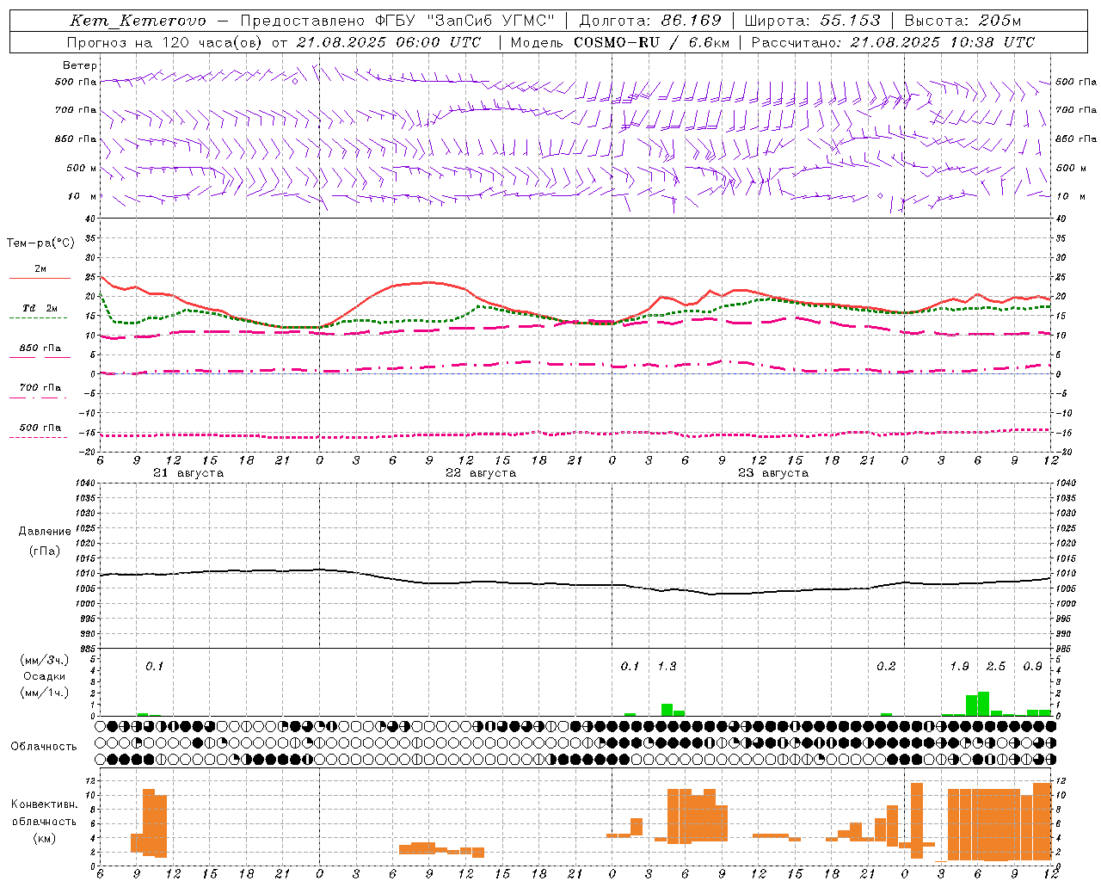Select the "Высота: 205м" header value
The height and width of the screenshot is (881, 1101).
coord(963,21)
